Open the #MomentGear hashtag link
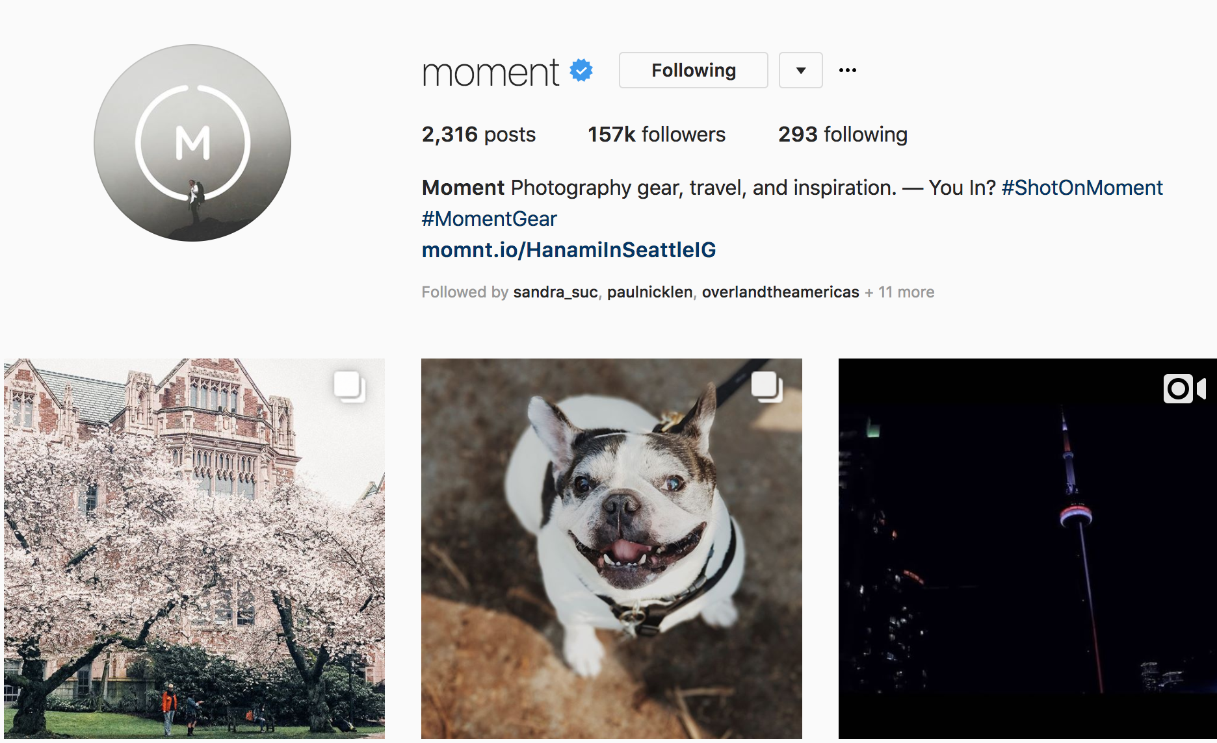This screenshot has width=1217, height=743. (490, 219)
